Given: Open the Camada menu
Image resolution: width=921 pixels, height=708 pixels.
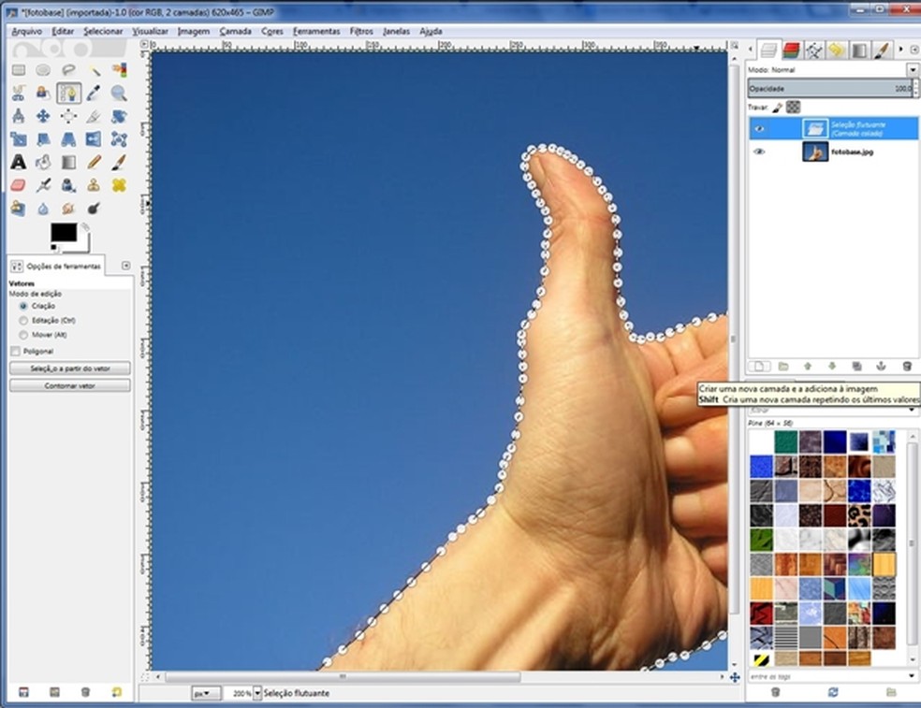Looking at the screenshot, I should click(236, 31).
